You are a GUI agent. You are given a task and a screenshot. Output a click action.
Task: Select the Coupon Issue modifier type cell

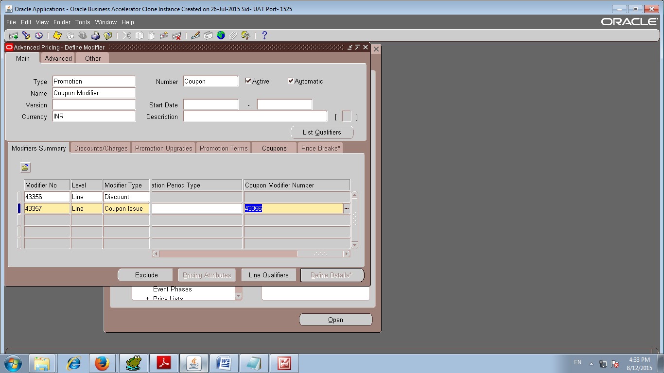point(126,208)
